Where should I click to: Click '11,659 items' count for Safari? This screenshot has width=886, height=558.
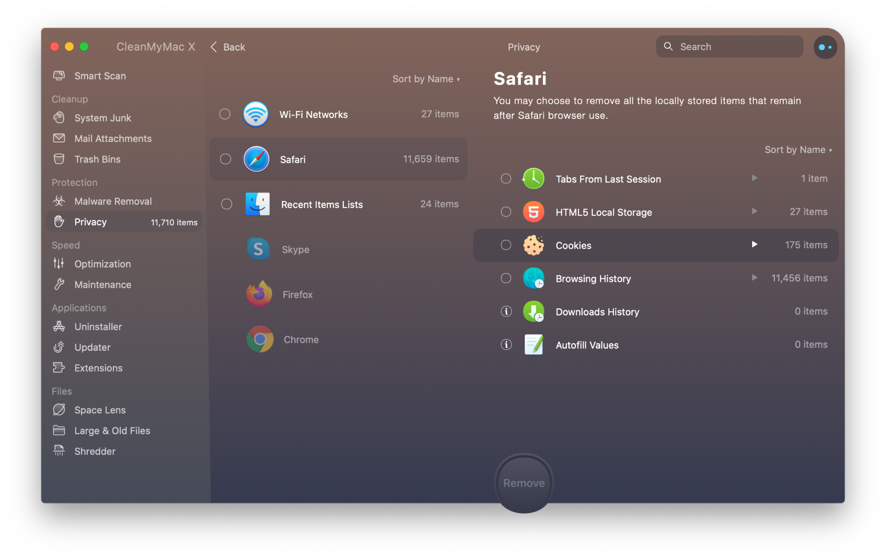431,159
